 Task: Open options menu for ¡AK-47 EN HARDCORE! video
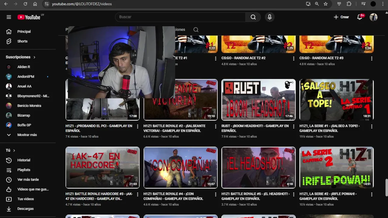coord(138,194)
